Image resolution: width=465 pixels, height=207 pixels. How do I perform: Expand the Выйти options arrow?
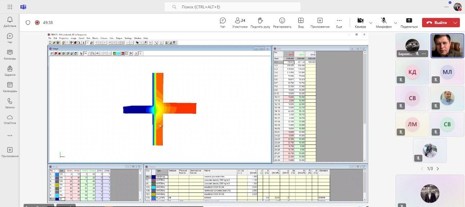(x=456, y=23)
